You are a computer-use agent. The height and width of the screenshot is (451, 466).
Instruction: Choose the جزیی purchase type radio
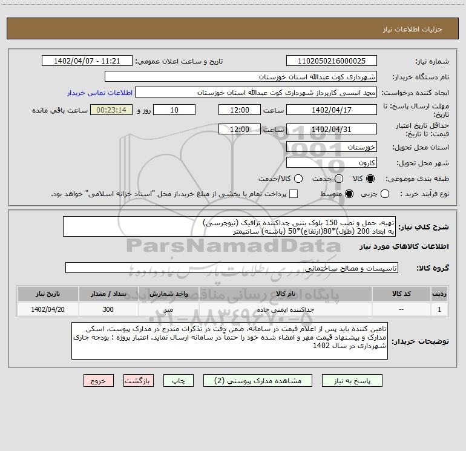click(x=385, y=194)
